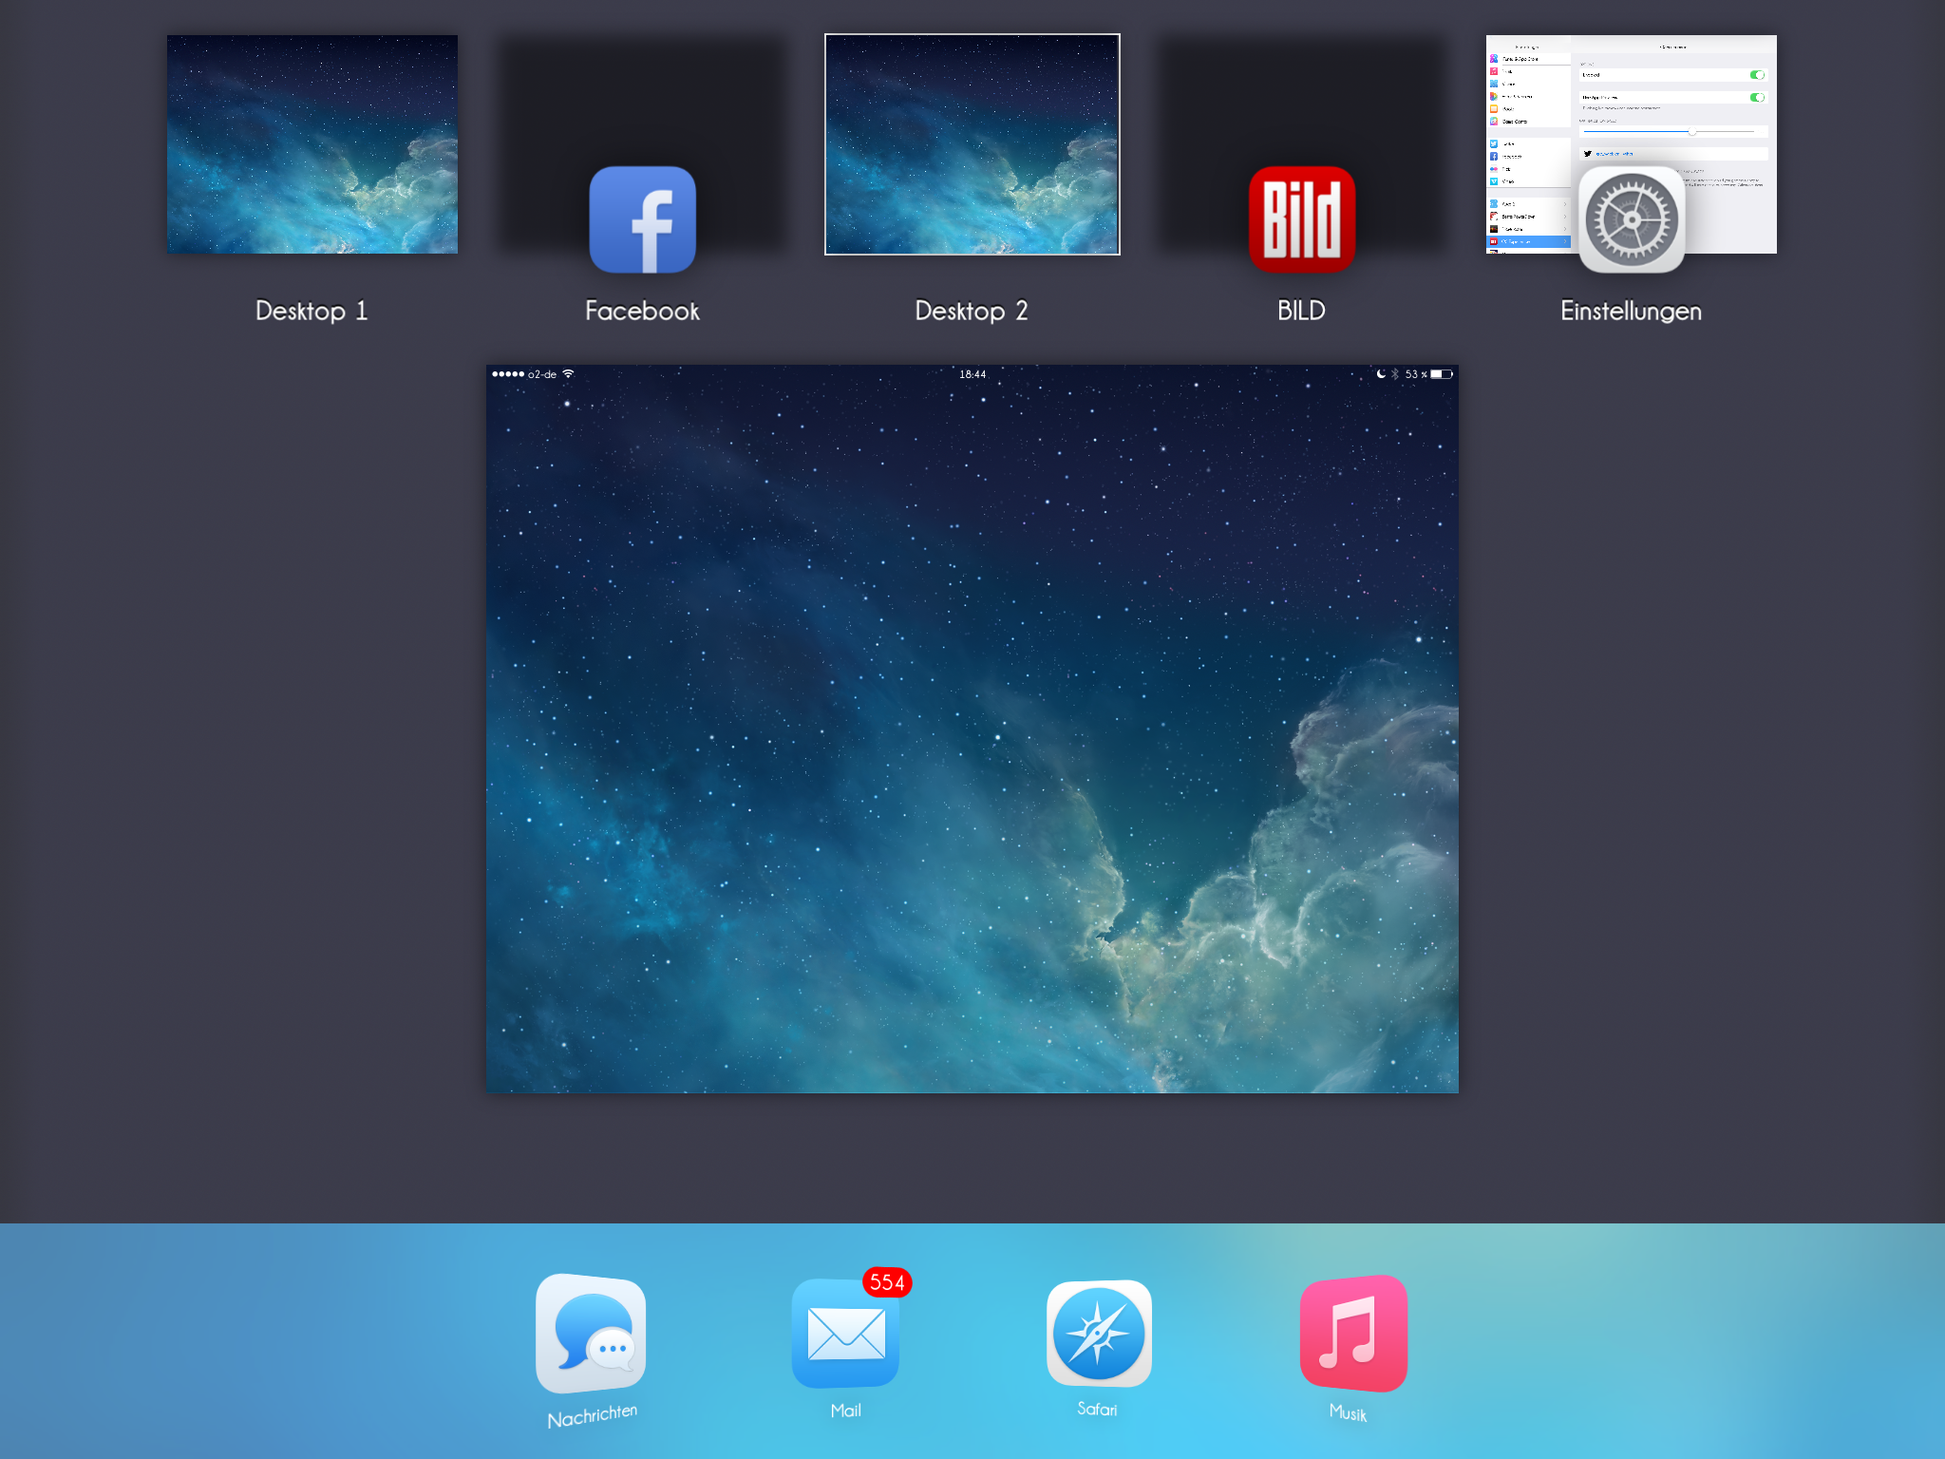Screen dimensions: 1945x1459
Task: Launch Safari from the dock
Action: pyautogui.click(x=1099, y=1334)
